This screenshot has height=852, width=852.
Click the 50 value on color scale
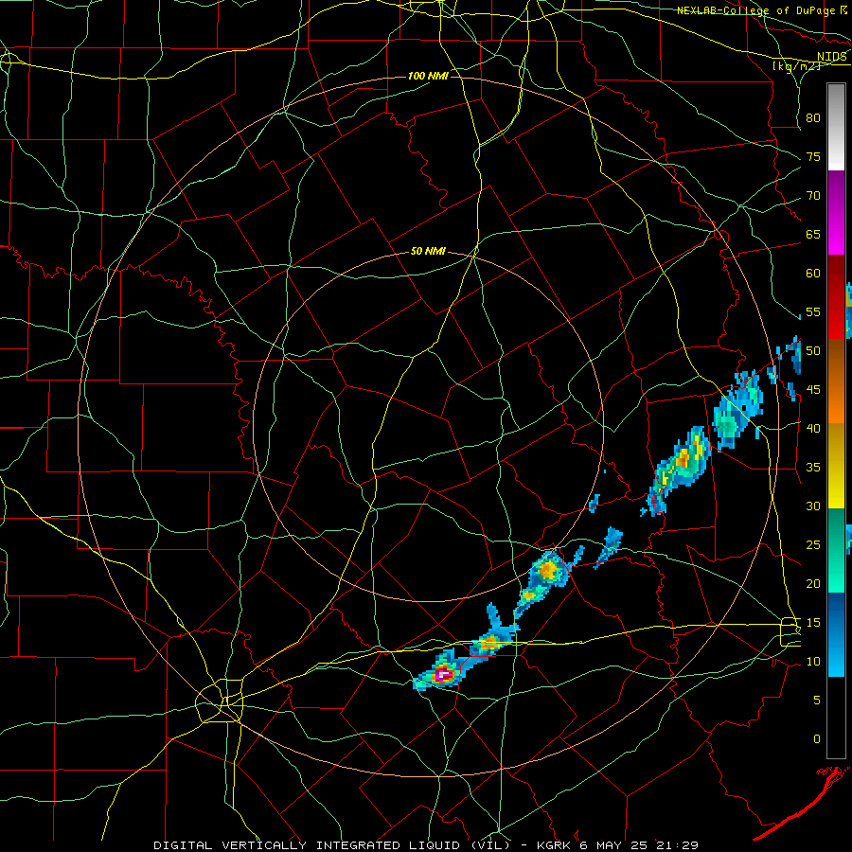[x=813, y=351]
